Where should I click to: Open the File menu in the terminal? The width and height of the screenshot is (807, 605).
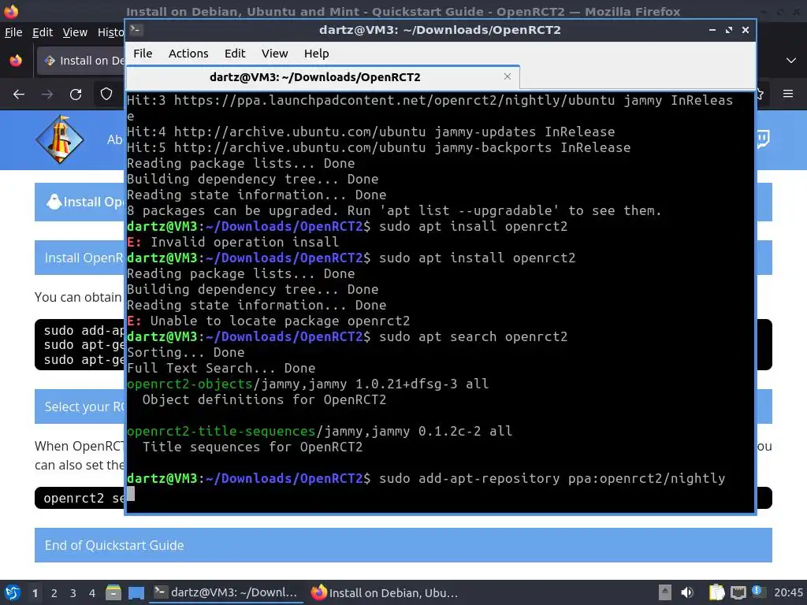(143, 54)
